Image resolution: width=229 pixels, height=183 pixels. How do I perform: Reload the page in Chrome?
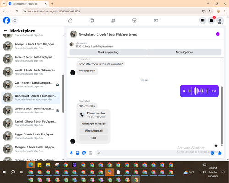pos(17,11)
